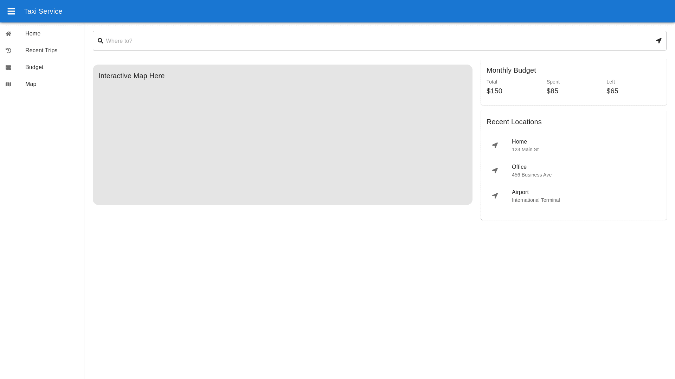Pick Airport International Terminal location

pos(535,196)
